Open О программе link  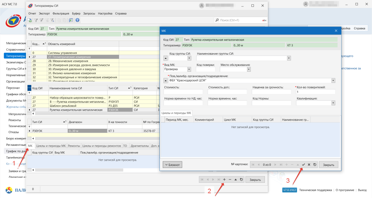345,190
